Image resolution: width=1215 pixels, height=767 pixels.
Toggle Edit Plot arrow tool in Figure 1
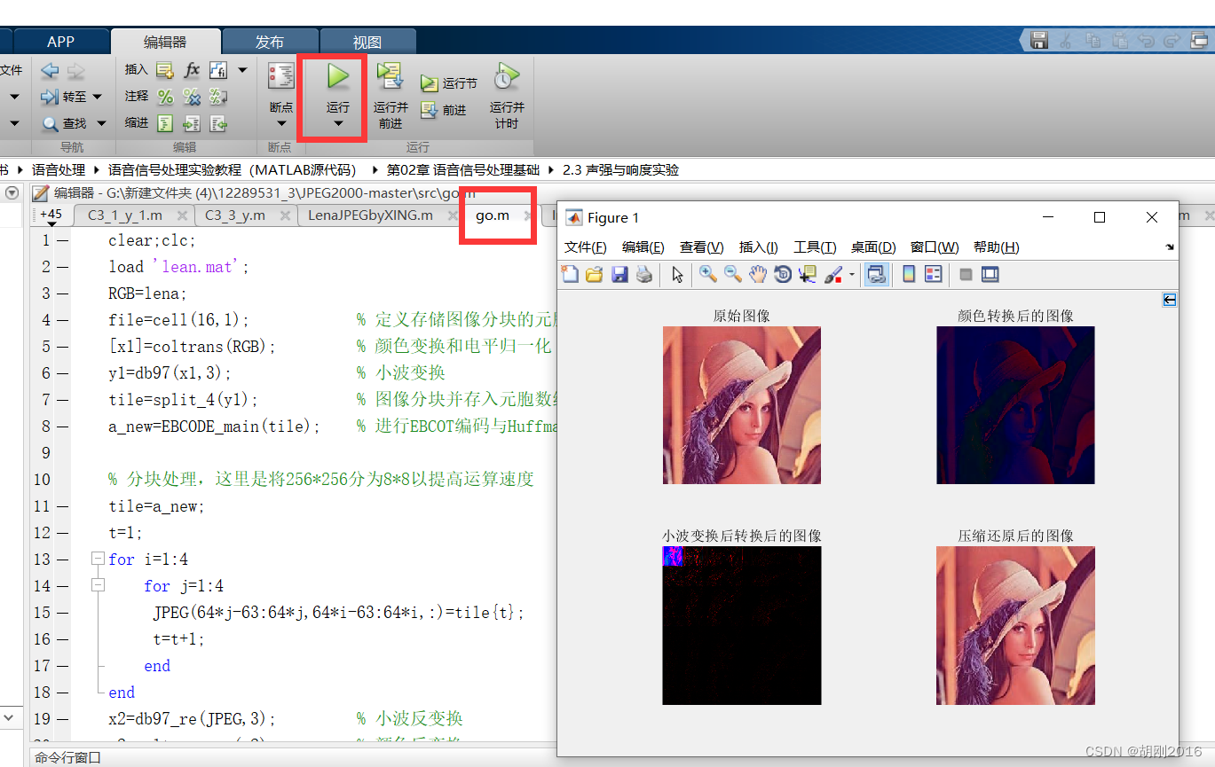[678, 275]
